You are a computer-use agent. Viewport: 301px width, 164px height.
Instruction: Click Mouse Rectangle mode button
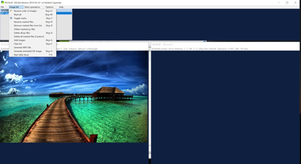88,49
